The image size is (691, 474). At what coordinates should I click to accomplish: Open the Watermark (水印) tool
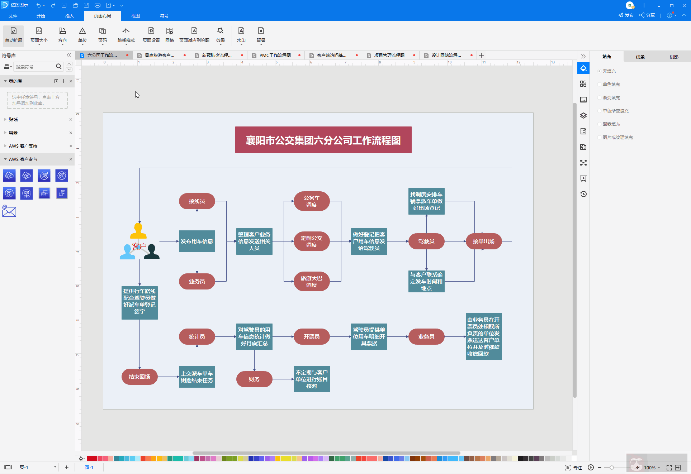pyautogui.click(x=241, y=35)
